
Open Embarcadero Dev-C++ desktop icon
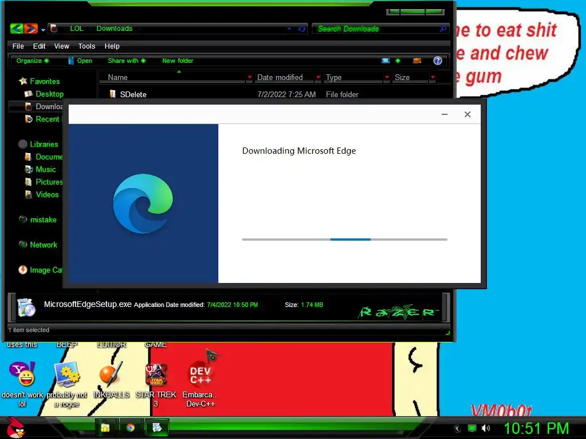pyautogui.click(x=201, y=385)
